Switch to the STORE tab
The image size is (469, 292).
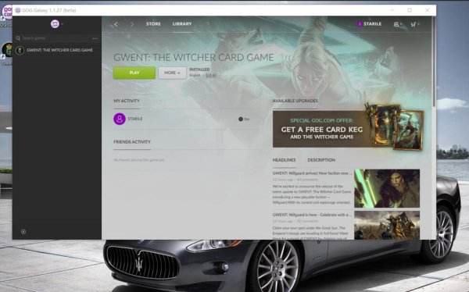[153, 24]
